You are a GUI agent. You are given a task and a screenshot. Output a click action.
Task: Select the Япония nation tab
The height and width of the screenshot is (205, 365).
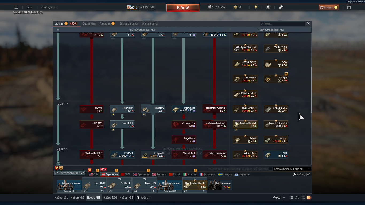point(159,174)
